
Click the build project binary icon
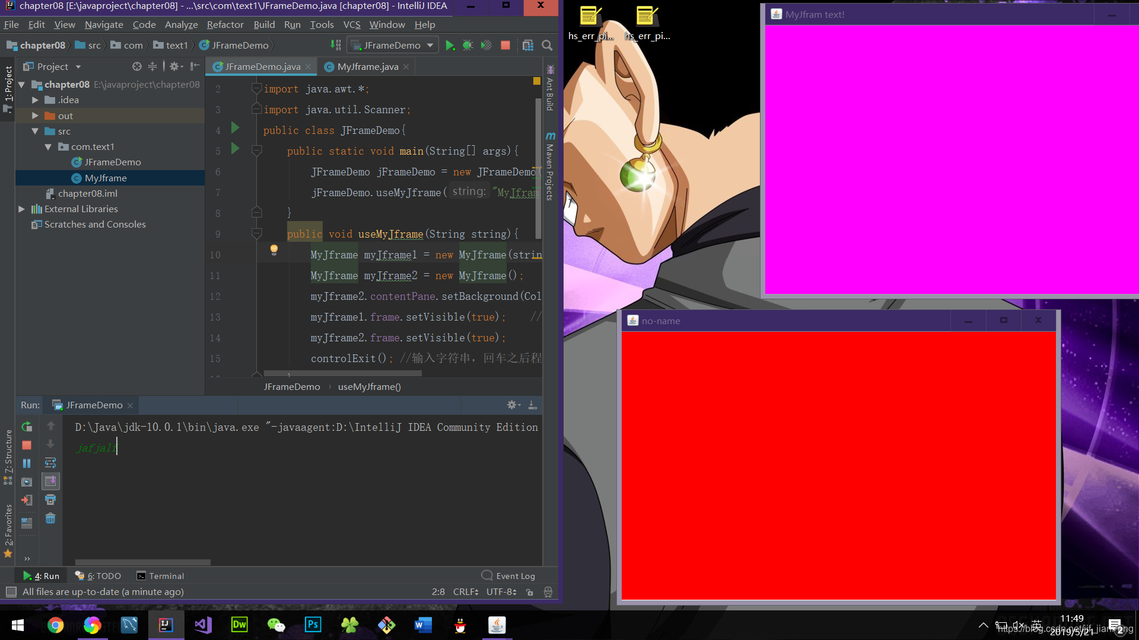[336, 46]
